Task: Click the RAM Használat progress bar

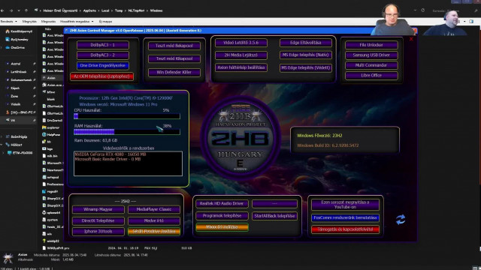Action: click(x=127, y=132)
